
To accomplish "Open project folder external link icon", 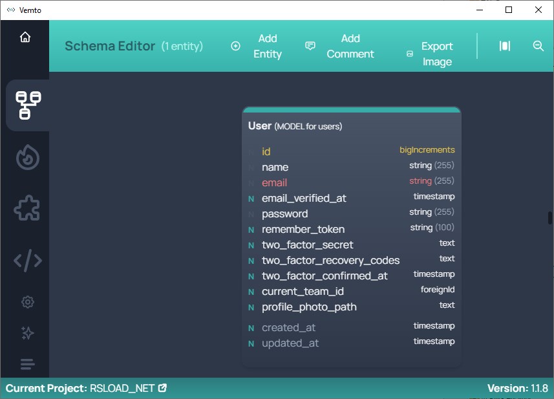I will [162, 388].
